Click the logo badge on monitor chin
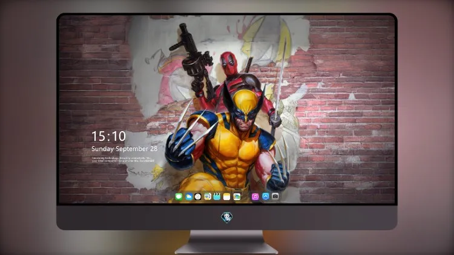The height and width of the screenshot is (255, 454). [227, 218]
